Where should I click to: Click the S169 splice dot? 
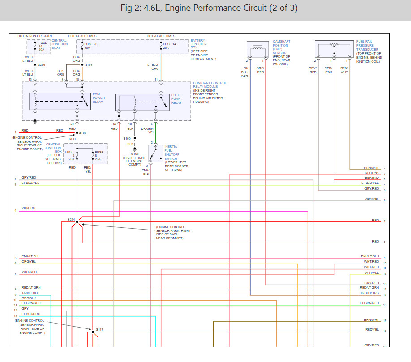[x=77, y=133]
